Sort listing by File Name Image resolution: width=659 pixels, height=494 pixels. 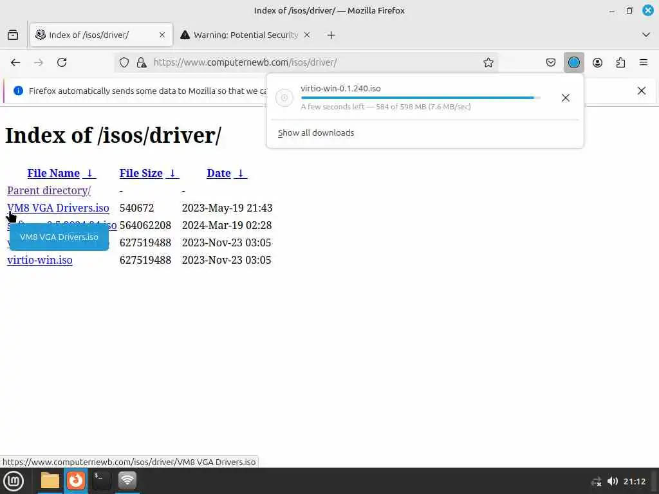pos(53,174)
